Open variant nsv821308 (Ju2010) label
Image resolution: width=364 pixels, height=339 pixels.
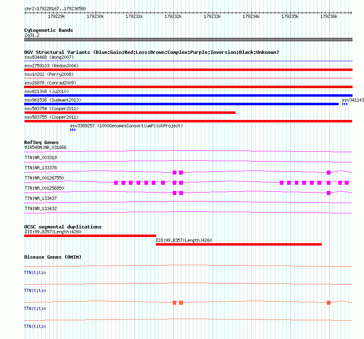click(47, 91)
